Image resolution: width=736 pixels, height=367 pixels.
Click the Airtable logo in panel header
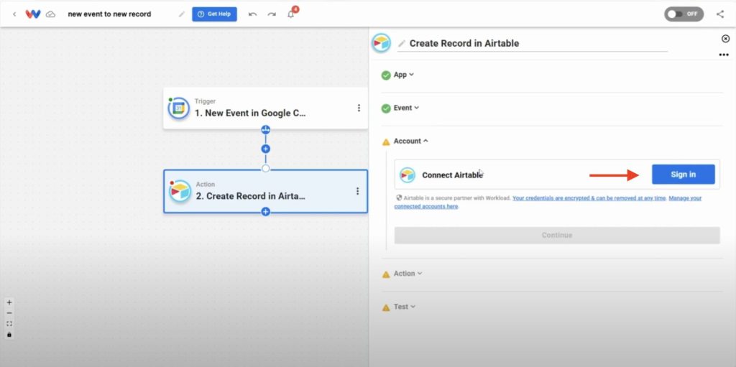click(x=381, y=43)
